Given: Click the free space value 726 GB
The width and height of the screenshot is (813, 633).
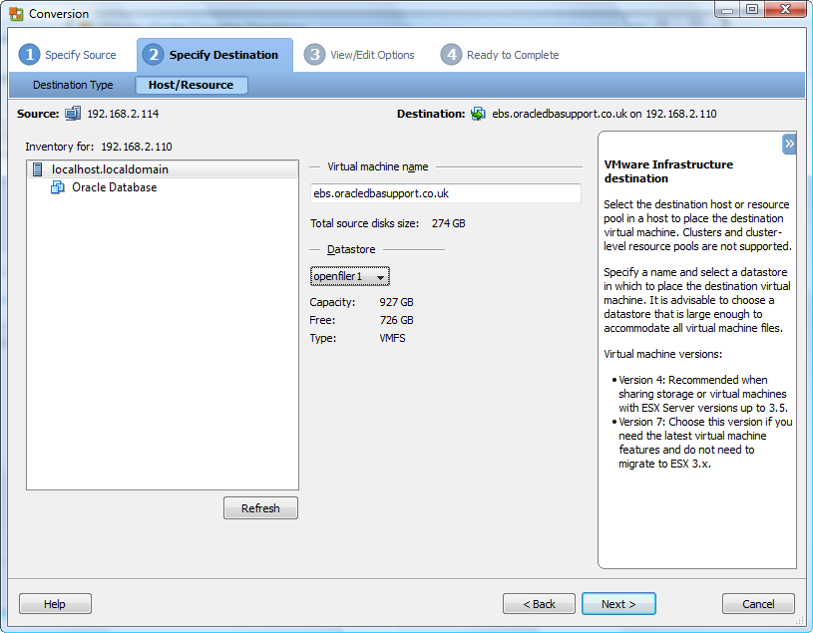Looking at the screenshot, I should tap(397, 320).
